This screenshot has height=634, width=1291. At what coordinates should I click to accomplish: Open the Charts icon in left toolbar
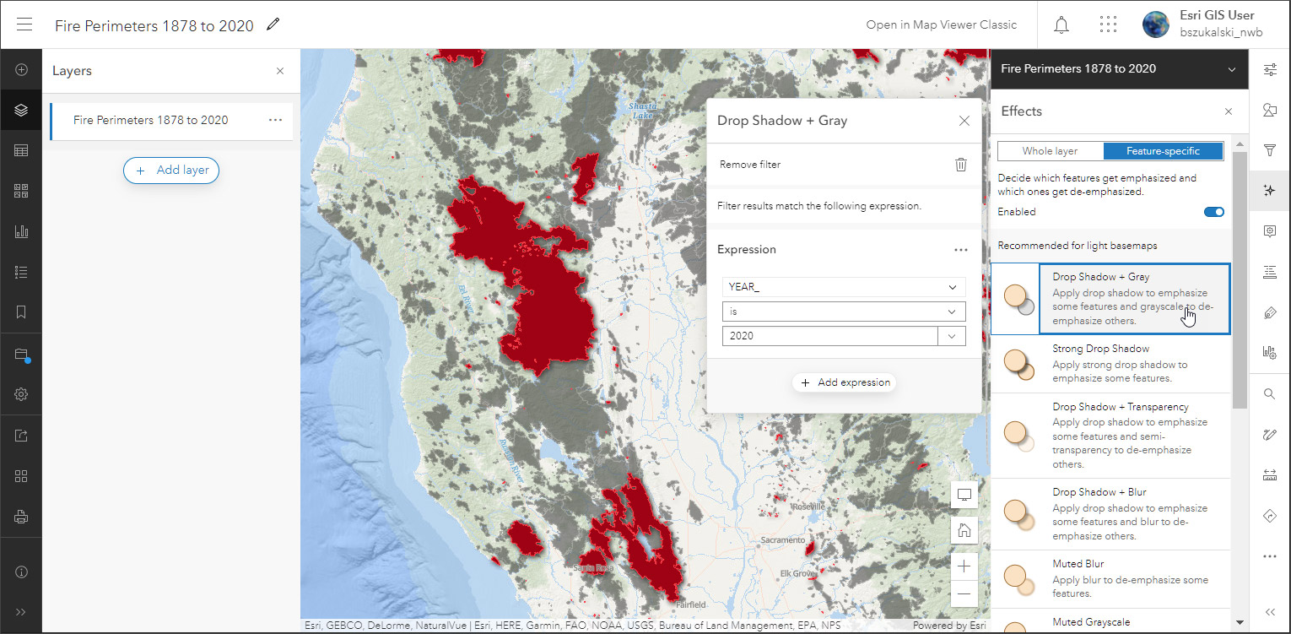(22, 231)
